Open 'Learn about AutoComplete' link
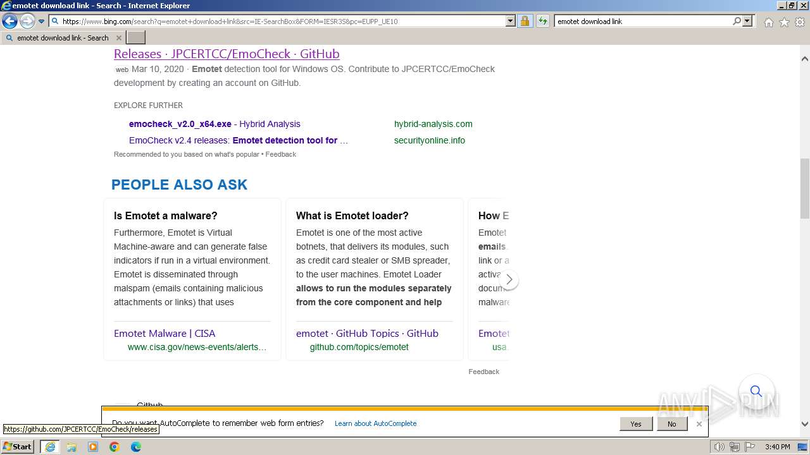 (x=375, y=423)
